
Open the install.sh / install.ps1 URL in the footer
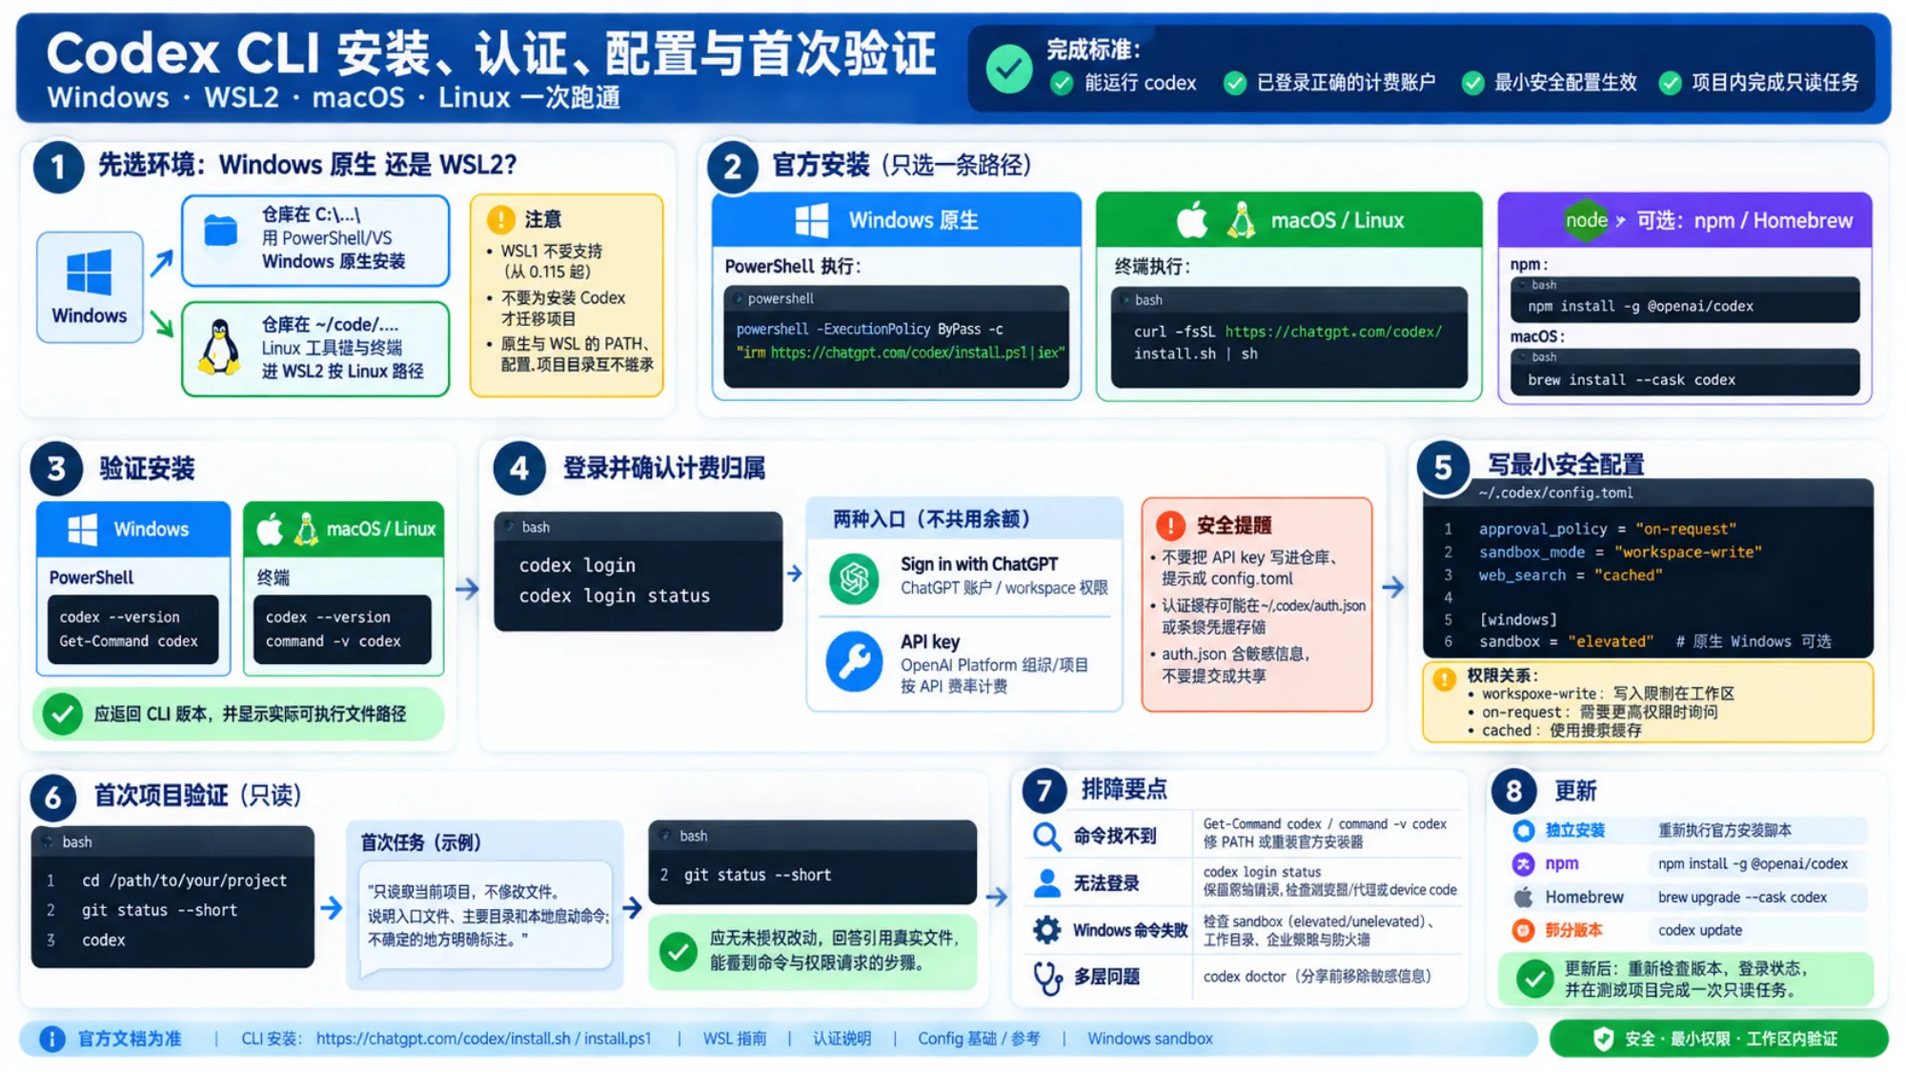pyautogui.click(x=483, y=1039)
